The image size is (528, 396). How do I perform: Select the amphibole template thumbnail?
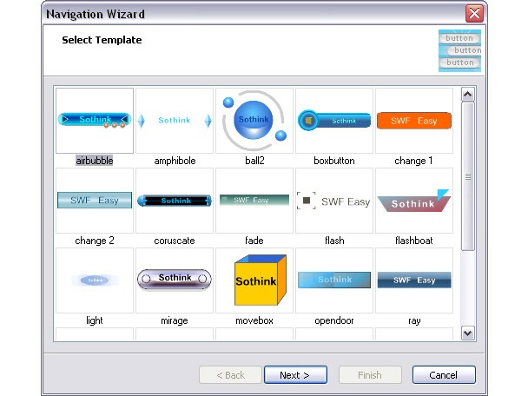tap(175, 121)
